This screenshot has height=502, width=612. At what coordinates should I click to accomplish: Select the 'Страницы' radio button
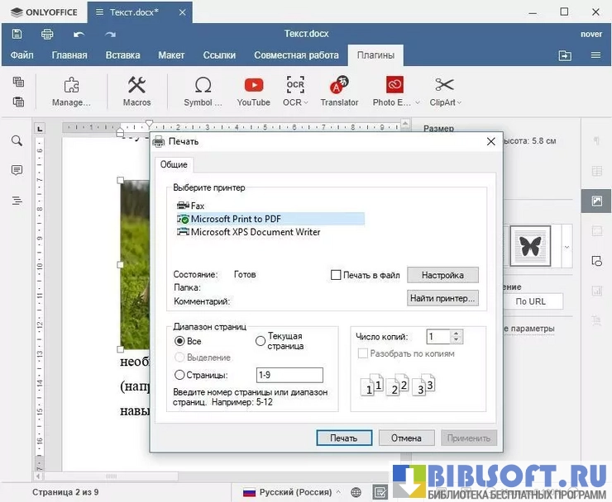(179, 375)
